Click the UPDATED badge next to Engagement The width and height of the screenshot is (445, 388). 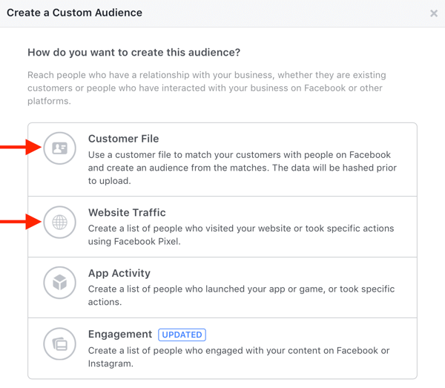click(x=182, y=335)
